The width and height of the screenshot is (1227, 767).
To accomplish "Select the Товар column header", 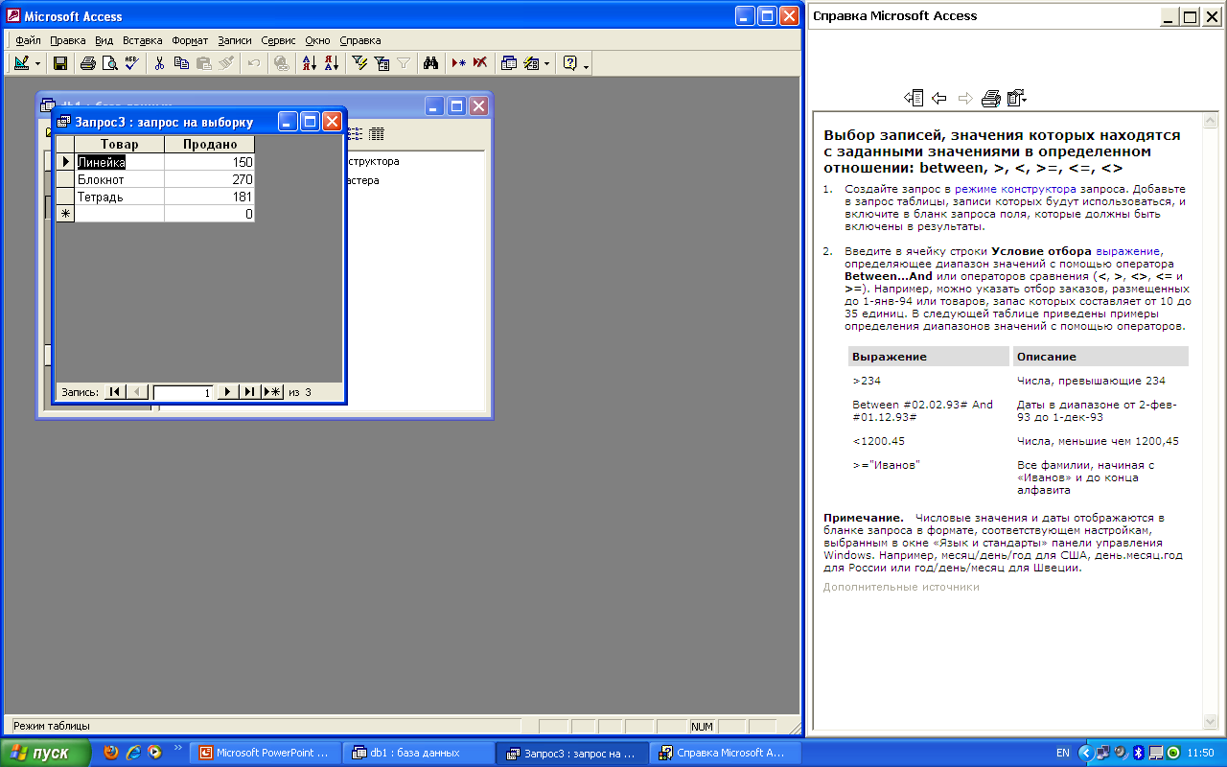I will (120, 144).
